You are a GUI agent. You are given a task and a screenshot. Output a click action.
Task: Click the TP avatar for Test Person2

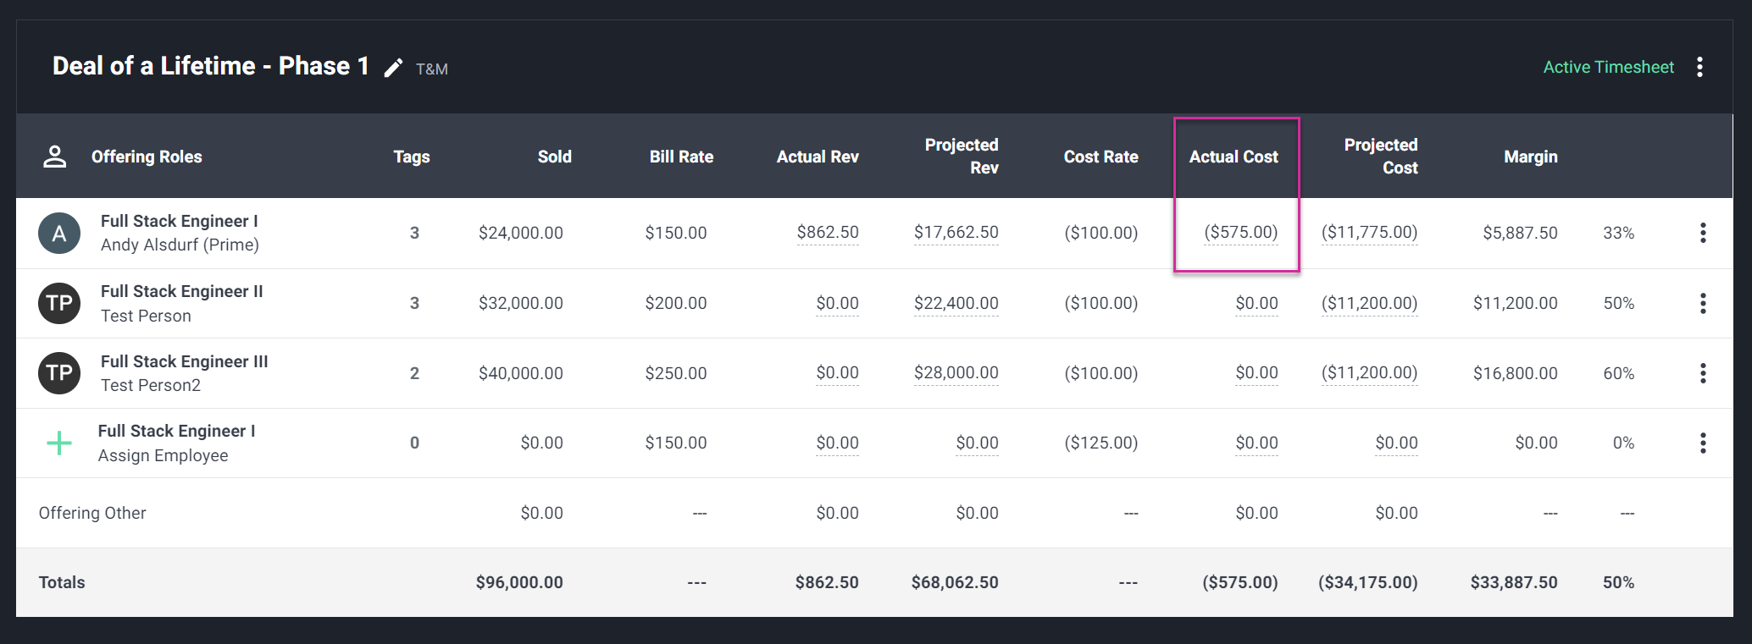click(59, 373)
